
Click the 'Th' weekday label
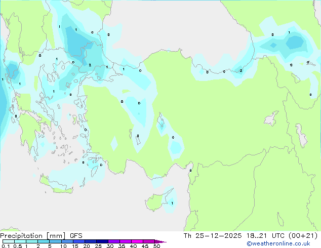187,236
